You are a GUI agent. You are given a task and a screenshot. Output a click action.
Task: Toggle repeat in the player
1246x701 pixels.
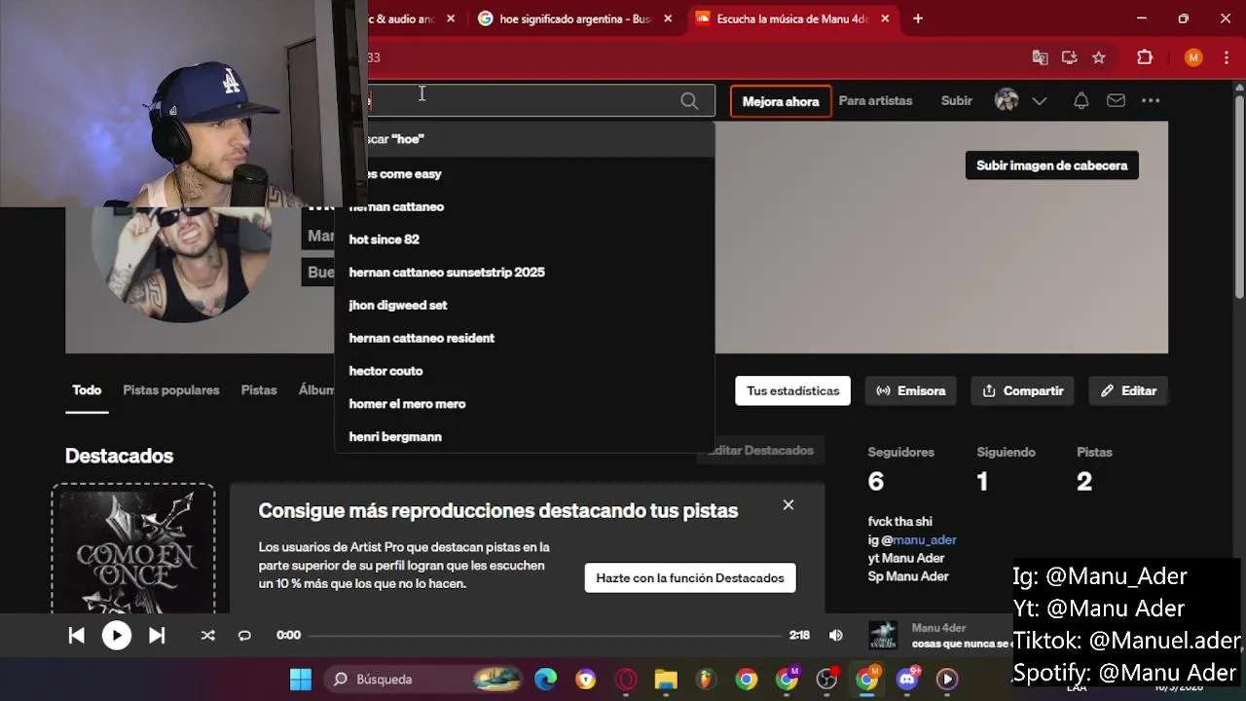244,635
